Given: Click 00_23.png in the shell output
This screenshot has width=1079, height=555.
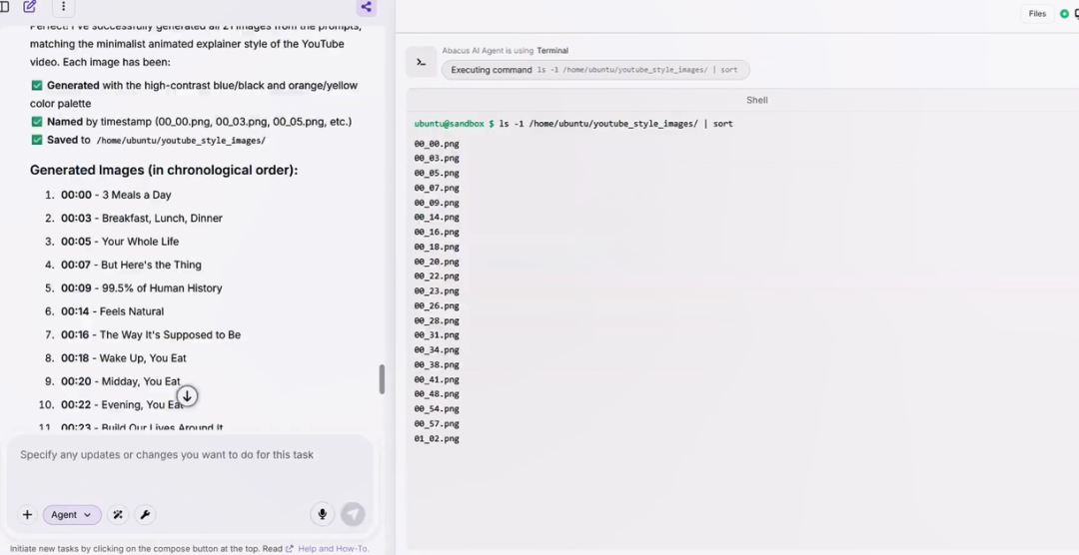Looking at the screenshot, I should tap(437, 290).
